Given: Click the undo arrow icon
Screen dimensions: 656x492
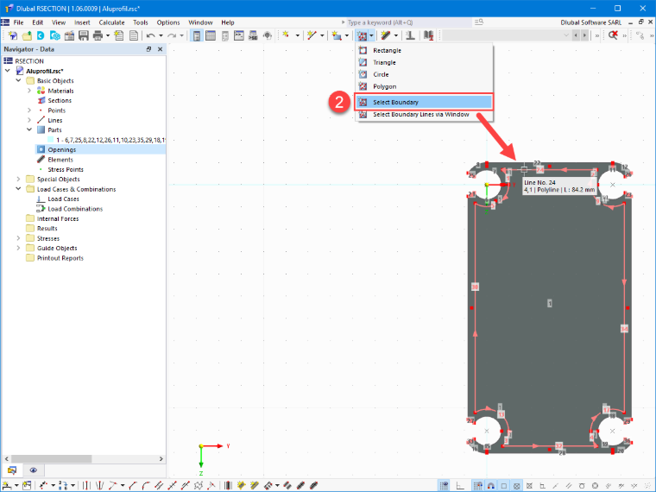Looking at the screenshot, I should click(151, 36).
